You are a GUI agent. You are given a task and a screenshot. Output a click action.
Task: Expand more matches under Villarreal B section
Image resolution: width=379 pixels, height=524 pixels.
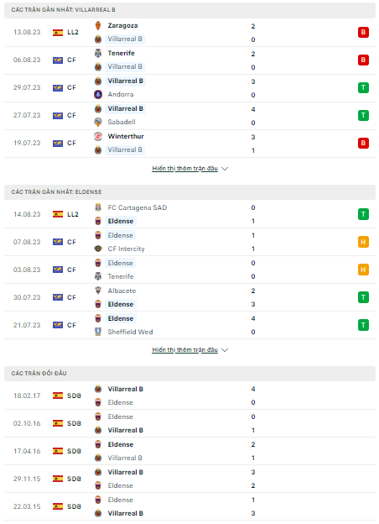click(184, 169)
